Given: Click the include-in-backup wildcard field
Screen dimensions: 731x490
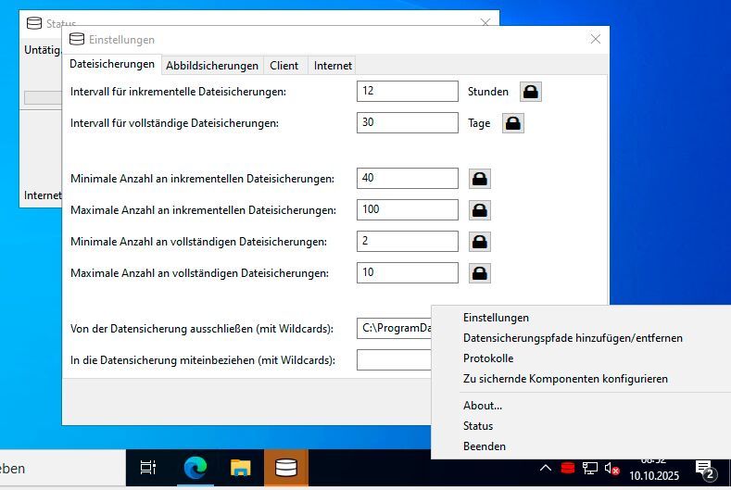Looking at the screenshot, I should coord(395,360).
